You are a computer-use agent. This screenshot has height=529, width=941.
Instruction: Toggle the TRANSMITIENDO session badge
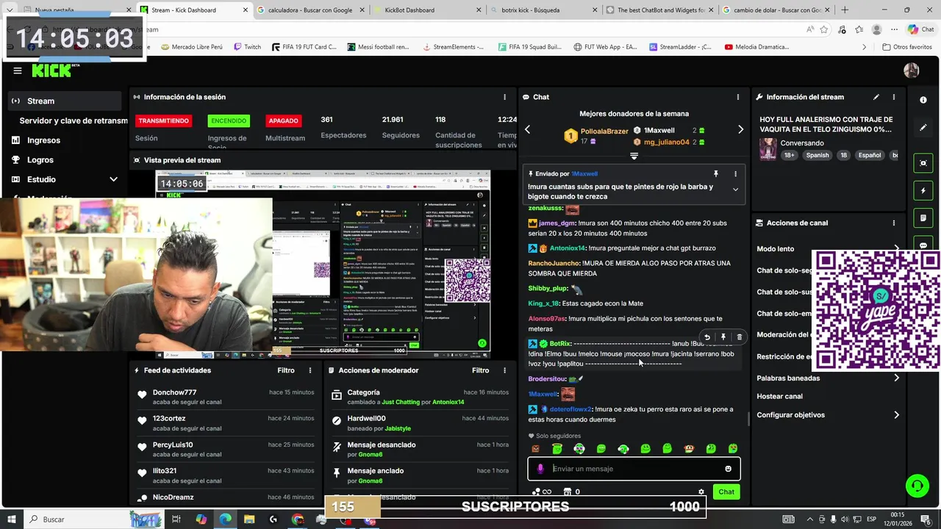pyautogui.click(x=163, y=120)
